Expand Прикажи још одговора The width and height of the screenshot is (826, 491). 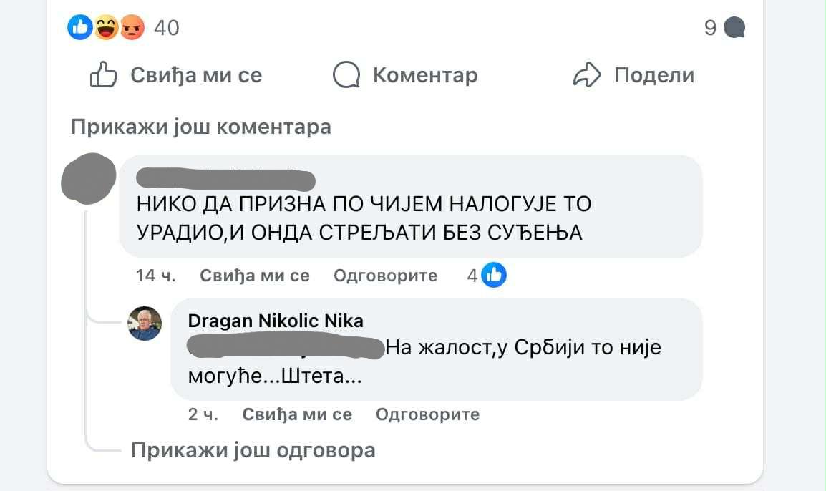pyautogui.click(x=253, y=450)
